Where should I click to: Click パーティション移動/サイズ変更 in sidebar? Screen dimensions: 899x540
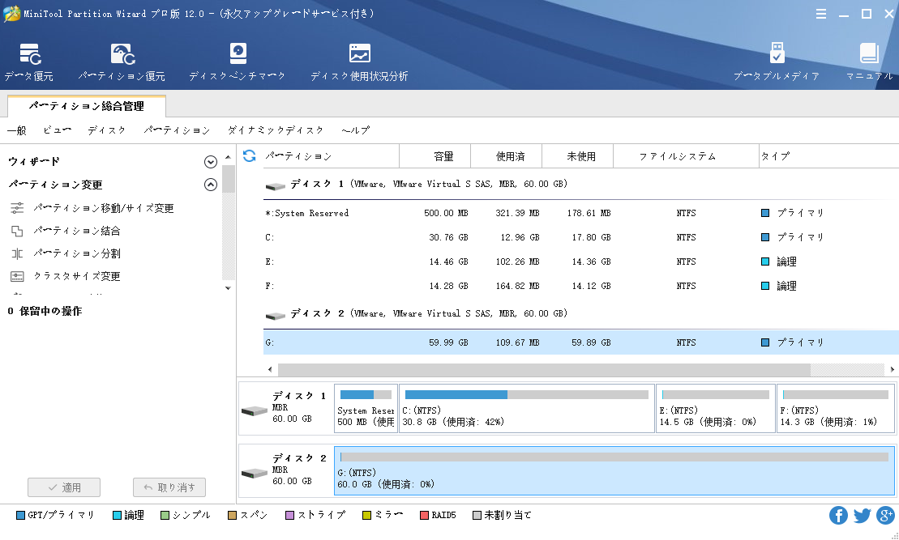pos(104,208)
